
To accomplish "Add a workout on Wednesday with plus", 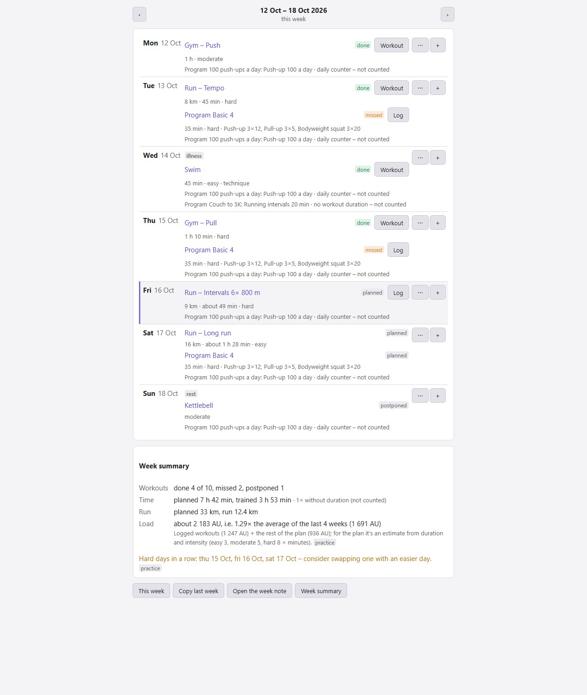I will pos(437,157).
